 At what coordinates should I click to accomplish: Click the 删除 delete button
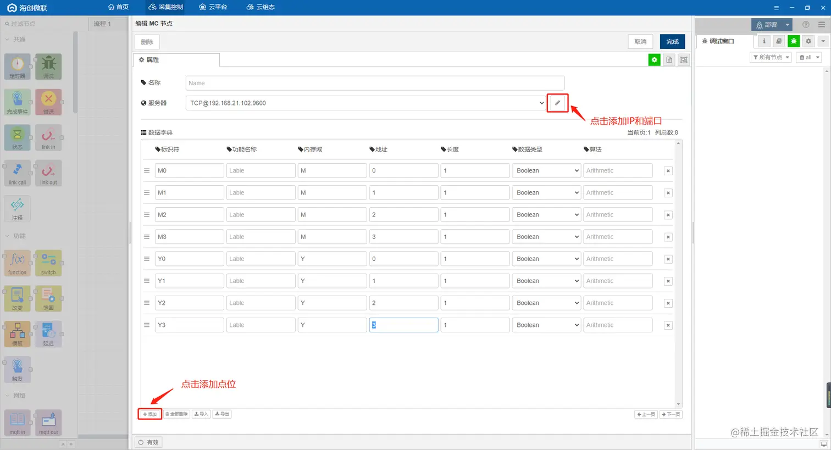point(147,42)
